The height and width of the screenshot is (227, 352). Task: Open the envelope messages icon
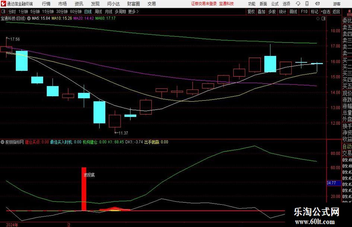[x=317, y=4]
